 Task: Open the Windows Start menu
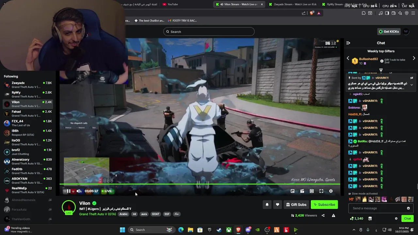pyautogui.click(x=122, y=230)
